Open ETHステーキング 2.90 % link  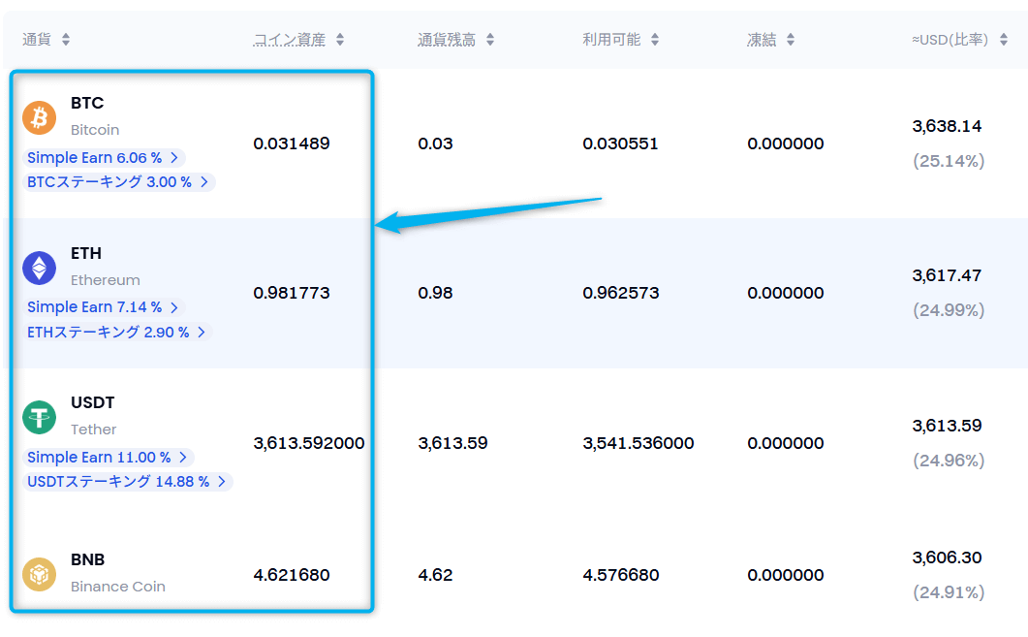pyautogui.click(x=117, y=332)
